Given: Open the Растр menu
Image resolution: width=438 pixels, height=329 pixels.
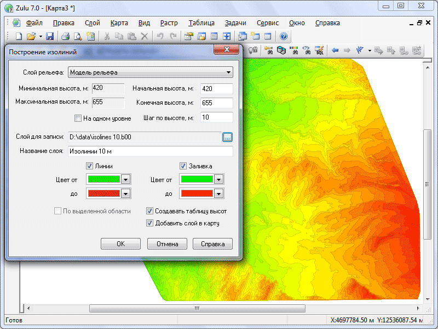Looking at the screenshot, I should [169, 23].
